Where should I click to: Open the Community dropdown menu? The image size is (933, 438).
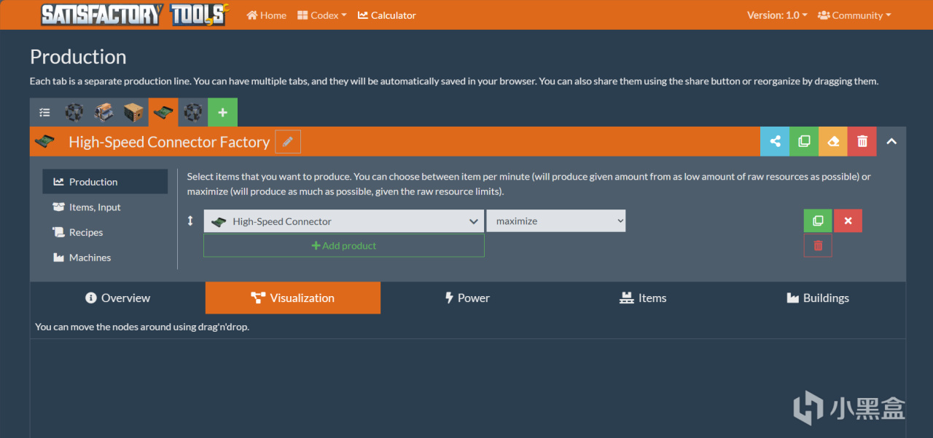click(x=854, y=15)
